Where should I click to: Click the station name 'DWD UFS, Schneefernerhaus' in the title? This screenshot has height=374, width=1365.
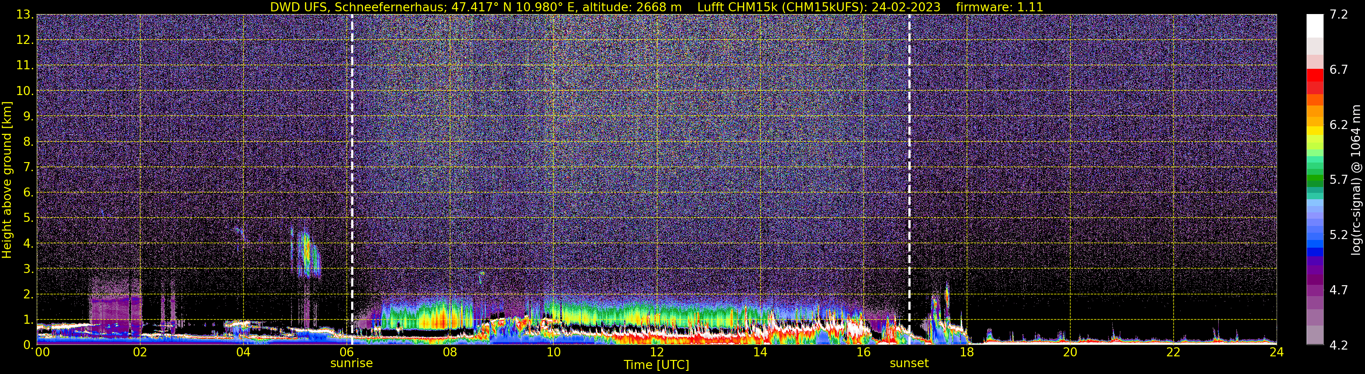[357, 7]
